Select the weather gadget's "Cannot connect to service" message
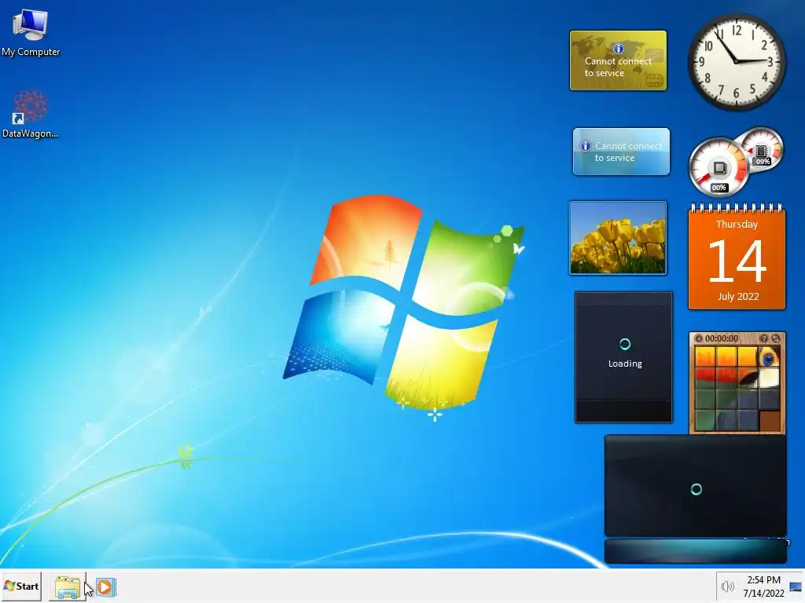Screen dimensions: 805x603 628,152
